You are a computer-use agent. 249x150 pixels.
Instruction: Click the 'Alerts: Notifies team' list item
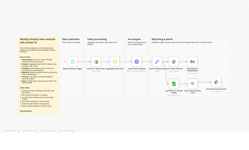(x=39, y=82)
